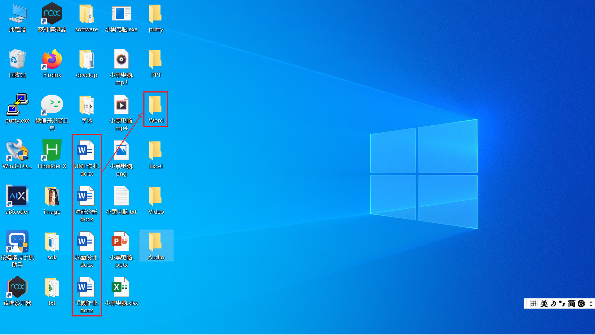Expand IME bar options dropdown arrow
The width and height of the screenshot is (595, 335).
point(591,303)
